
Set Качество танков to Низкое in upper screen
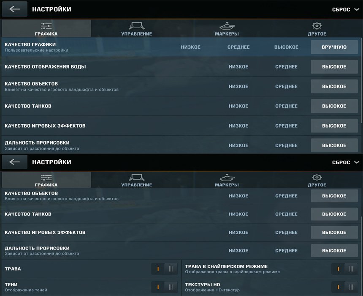coord(238,106)
